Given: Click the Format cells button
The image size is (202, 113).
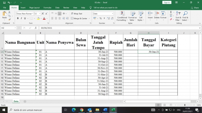Looking at the screenshot, I should [163, 16].
